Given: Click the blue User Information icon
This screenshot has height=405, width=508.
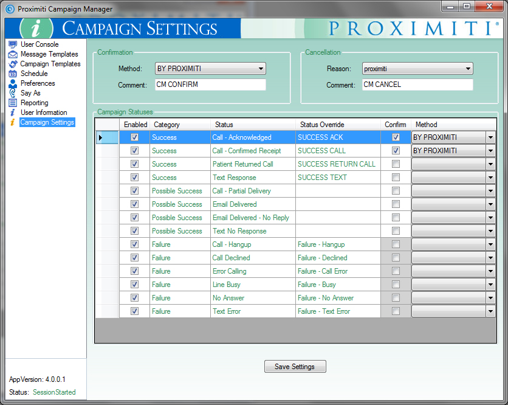Looking at the screenshot, I should (13, 112).
